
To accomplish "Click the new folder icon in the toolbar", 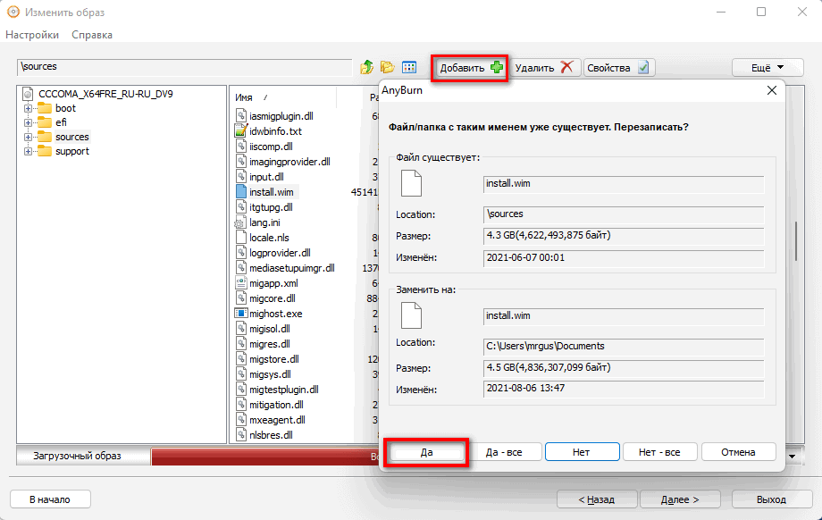I will (388, 67).
